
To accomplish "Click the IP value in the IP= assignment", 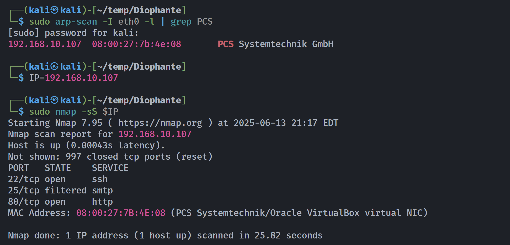I will click(81, 78).
